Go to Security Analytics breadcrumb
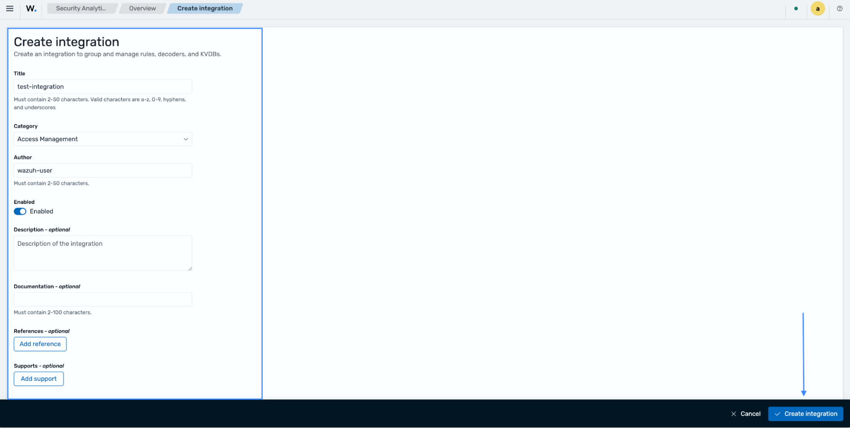The image size is (850, 428). pyautogui.click(x=81, y=9)
